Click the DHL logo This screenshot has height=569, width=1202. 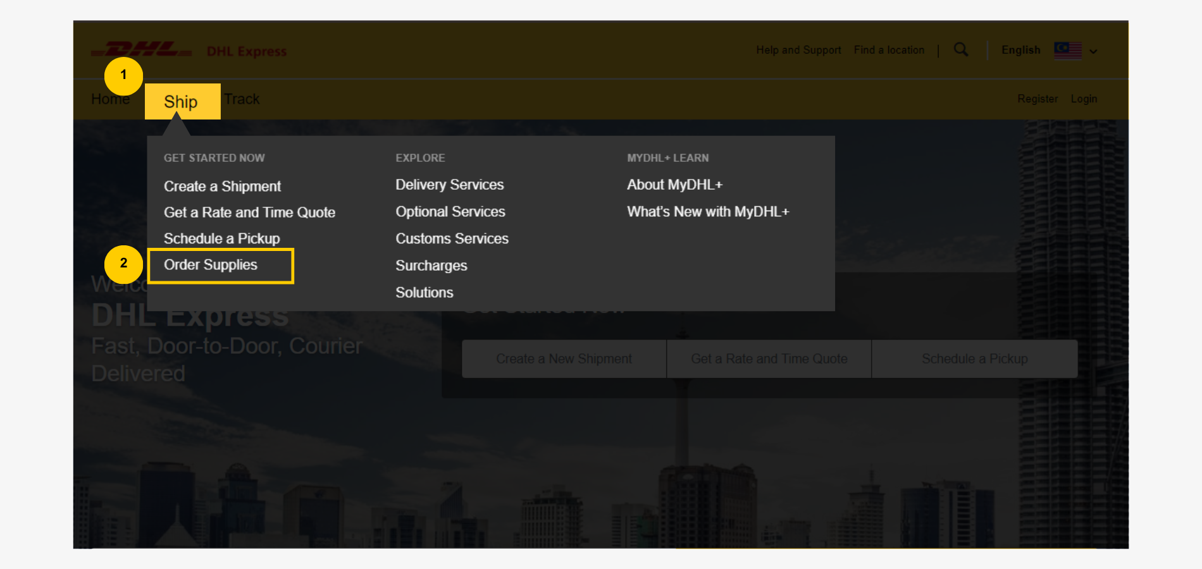pyautogui.click(x=142, y=49)
